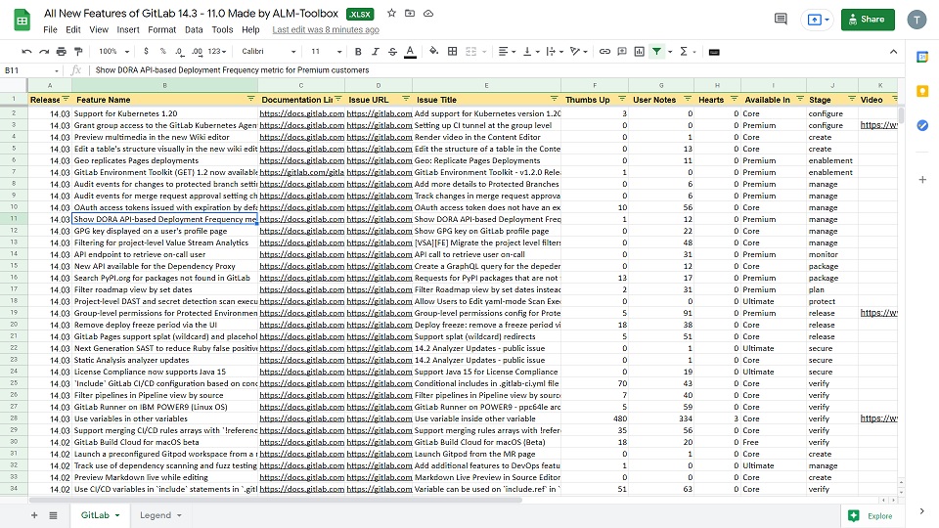Open the Available In column filter
The width and height of the screenshot is (939, 528).
(800, 99)
